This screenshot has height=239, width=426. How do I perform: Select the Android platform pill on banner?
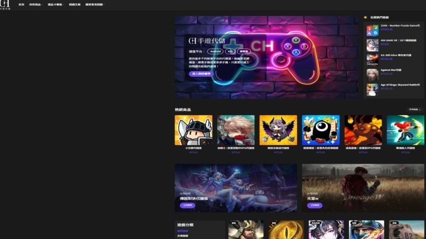pos(215,51)
